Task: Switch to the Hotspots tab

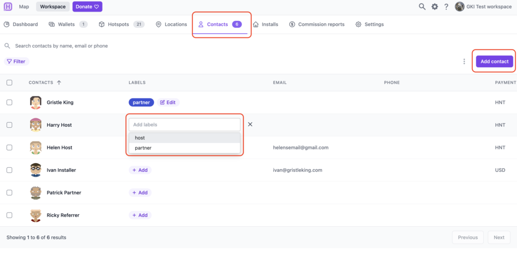Action: tap(121, 24)
